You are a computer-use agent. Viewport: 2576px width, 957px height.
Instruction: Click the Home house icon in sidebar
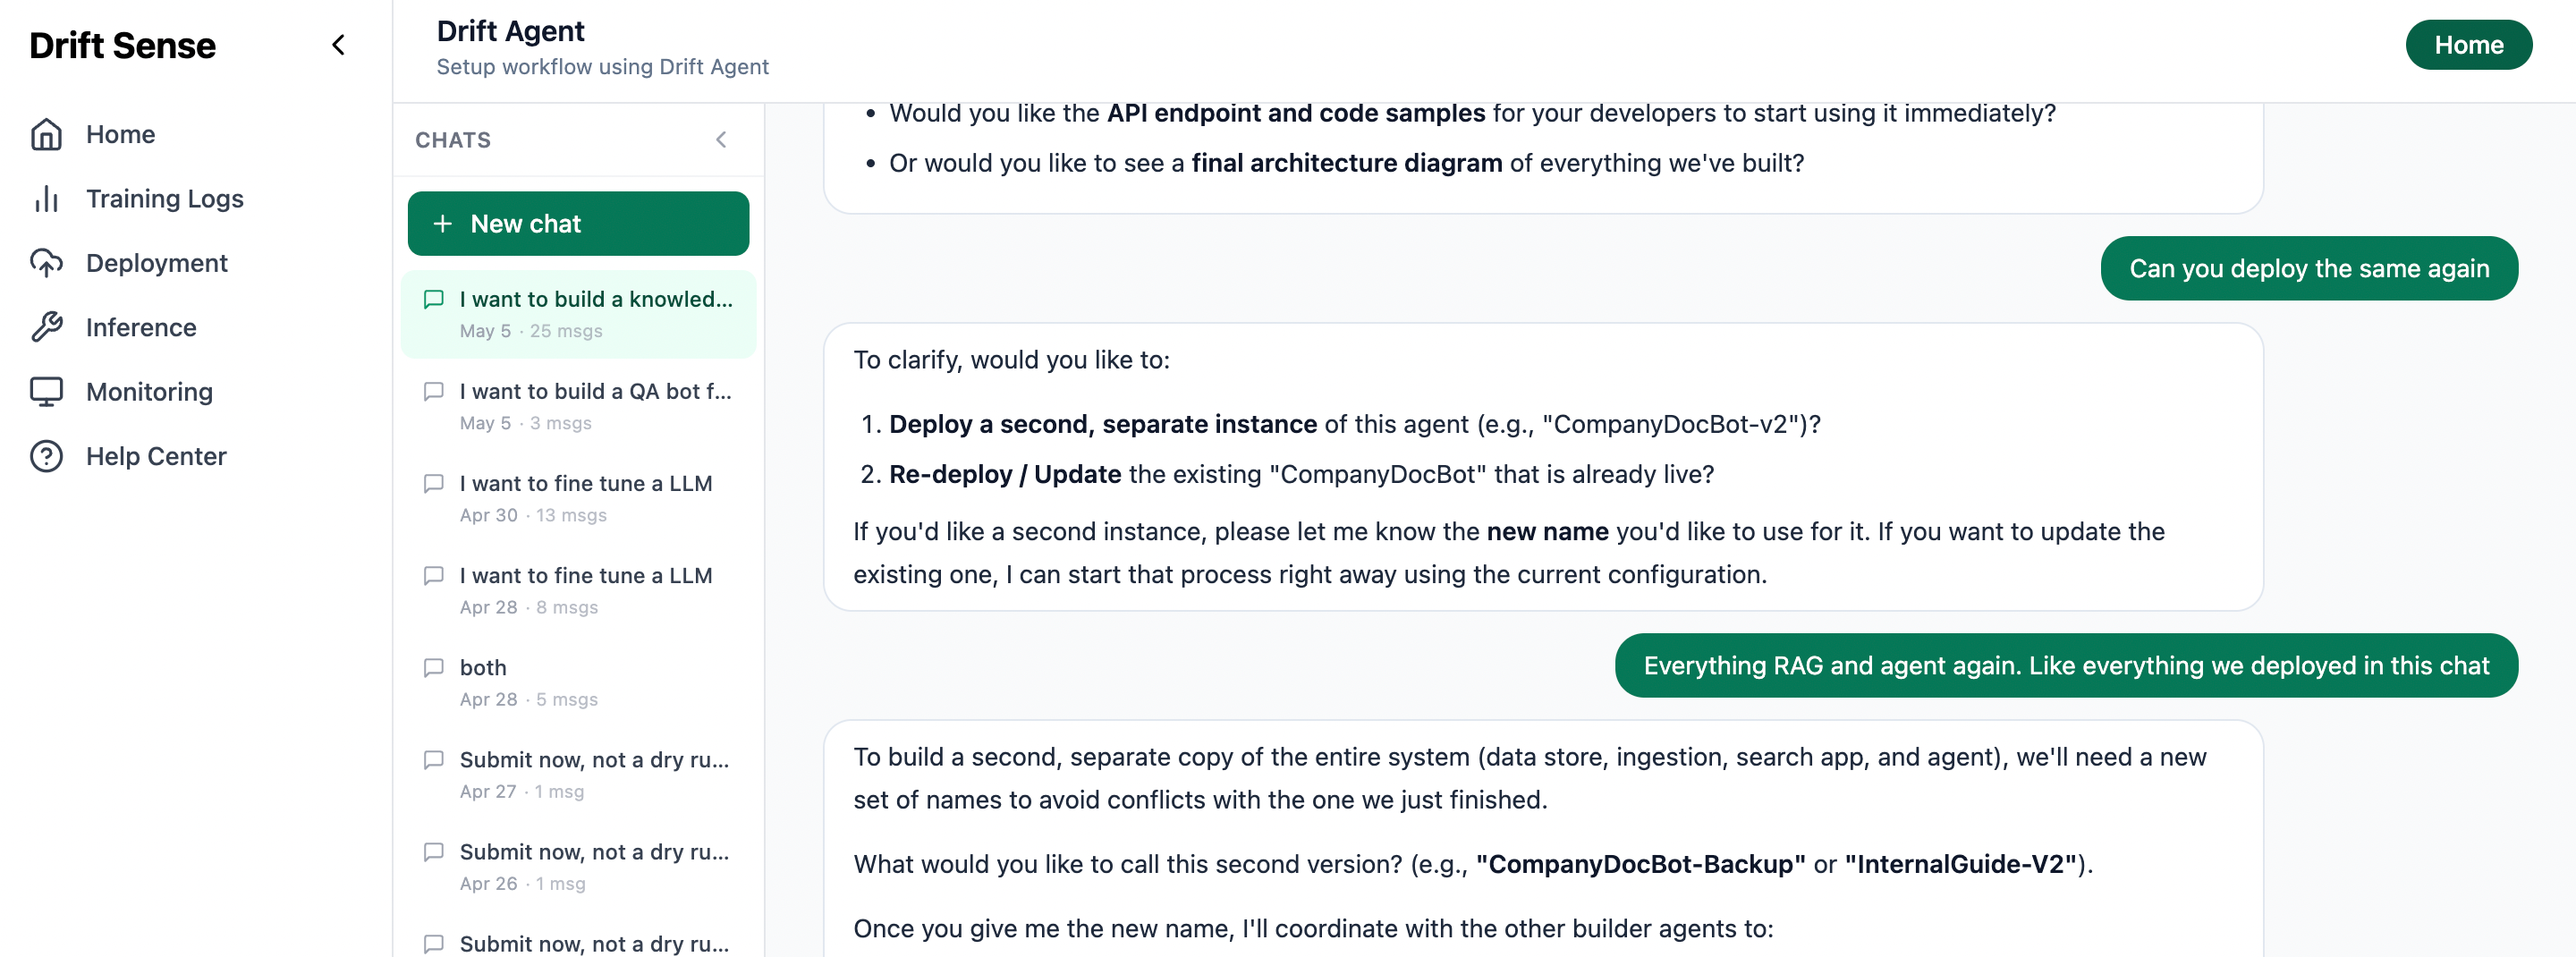46,134
